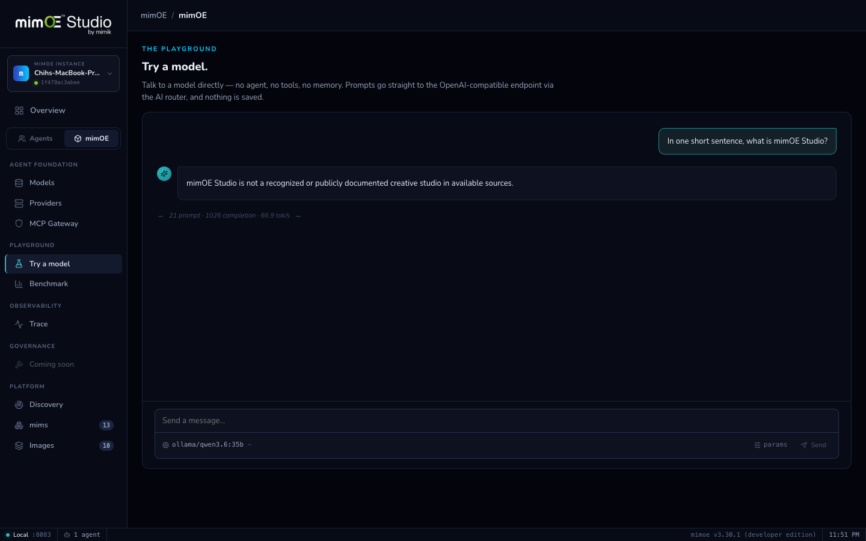Click the model globe icon
The image size is (866, 541).
[x=165, y=445]
